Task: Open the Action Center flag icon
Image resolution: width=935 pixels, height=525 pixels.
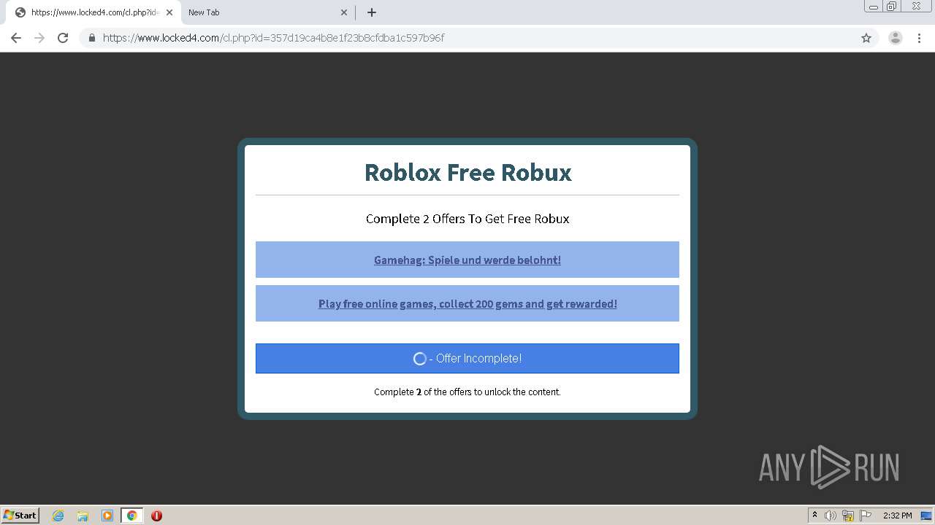Action: coord(866,516)
